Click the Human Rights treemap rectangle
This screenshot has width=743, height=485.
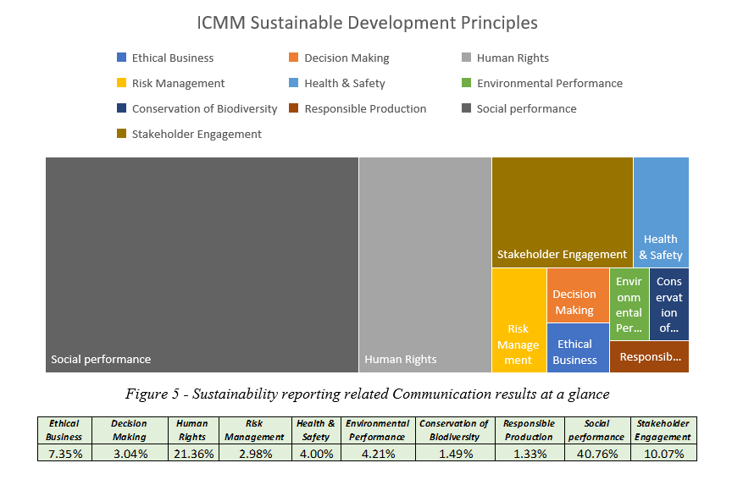tap(424, 264)
